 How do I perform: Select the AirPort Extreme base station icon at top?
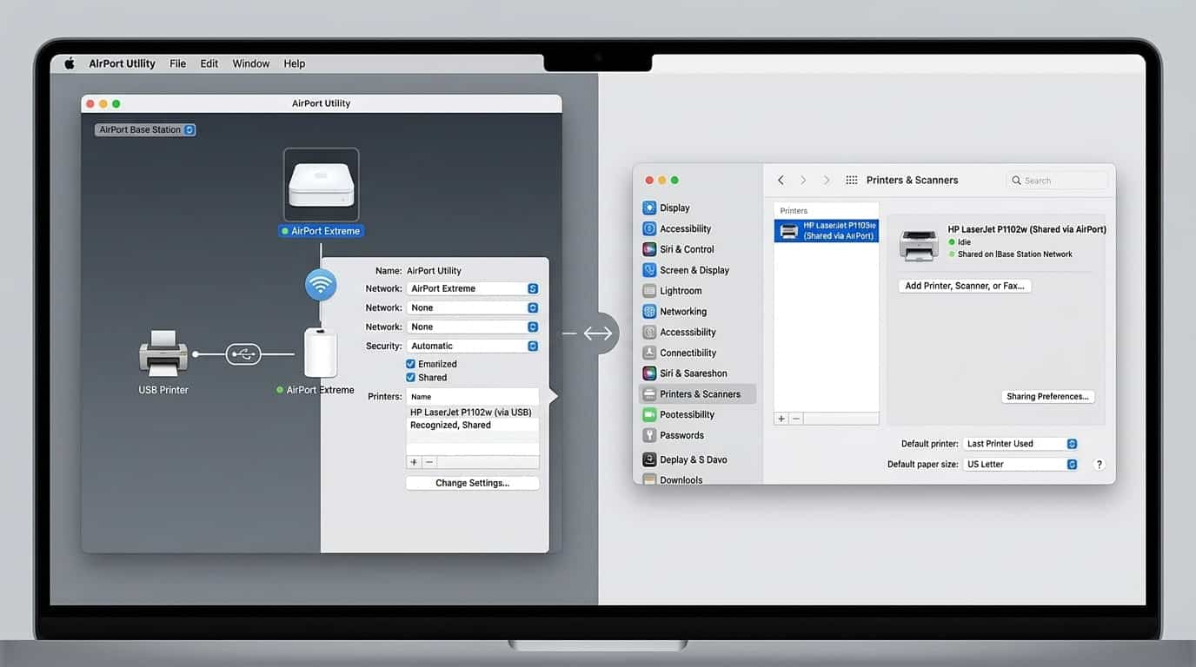(321, 185)
